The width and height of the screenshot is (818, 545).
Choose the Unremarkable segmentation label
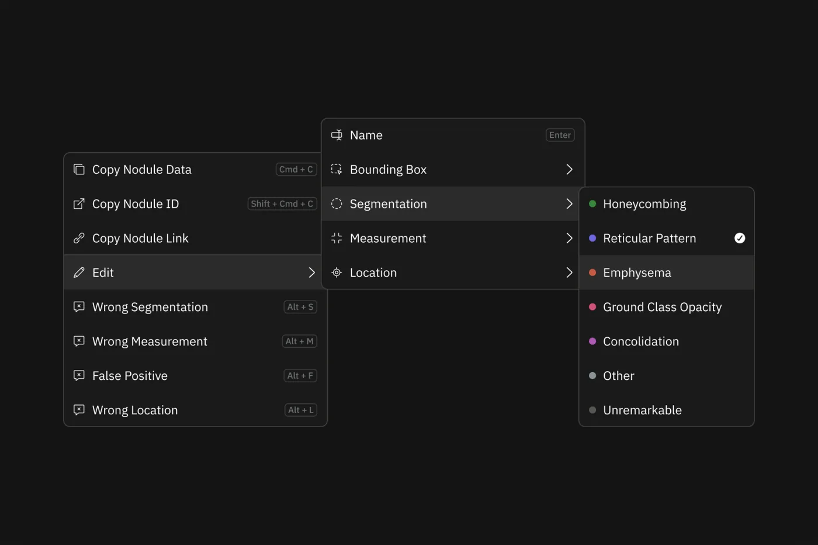667,410
